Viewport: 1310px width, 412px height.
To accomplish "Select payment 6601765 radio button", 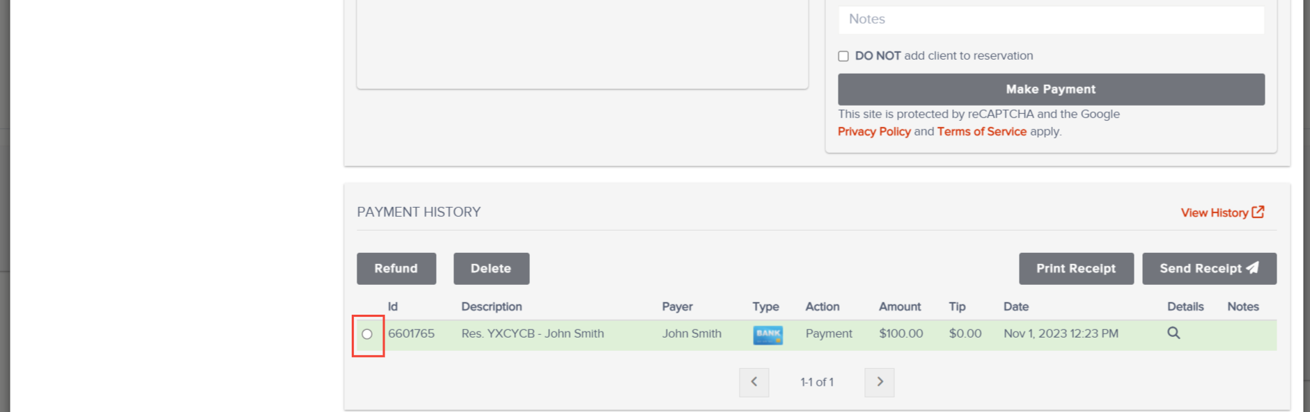I will click(x=367, y=334).
